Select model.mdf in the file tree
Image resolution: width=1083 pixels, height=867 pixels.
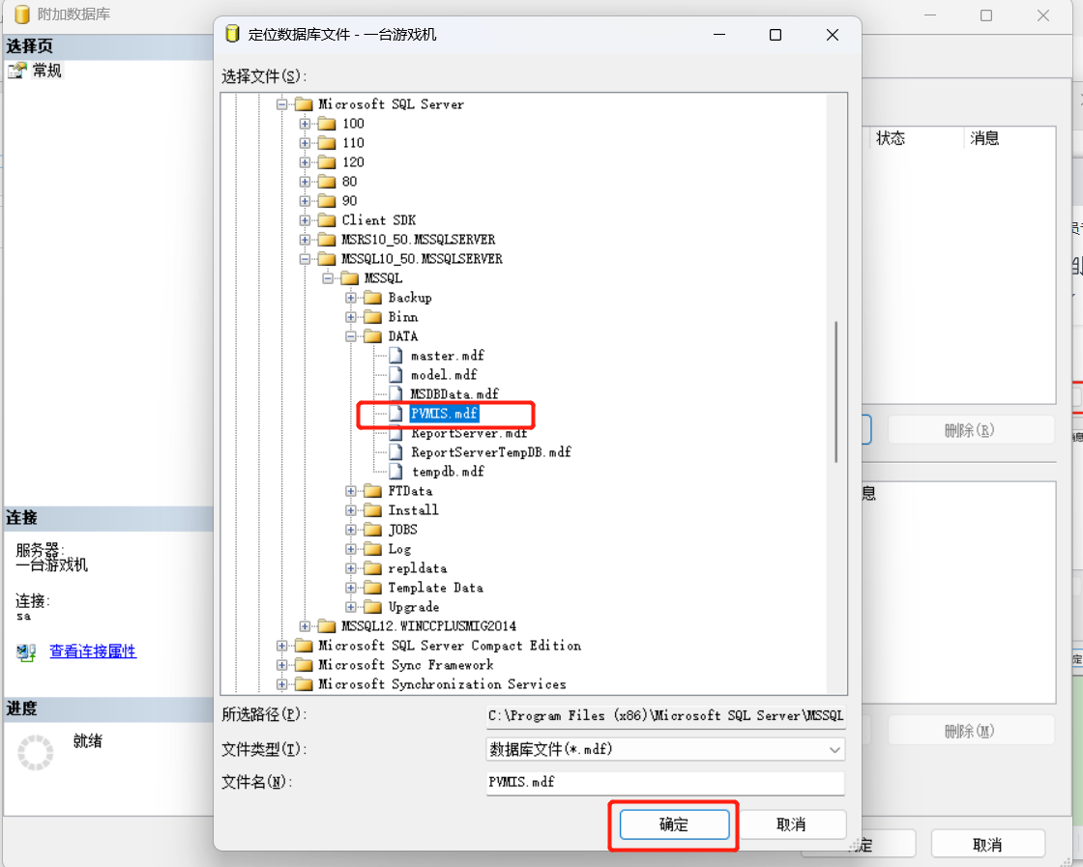pyautogui.click(x=443, y=375)
